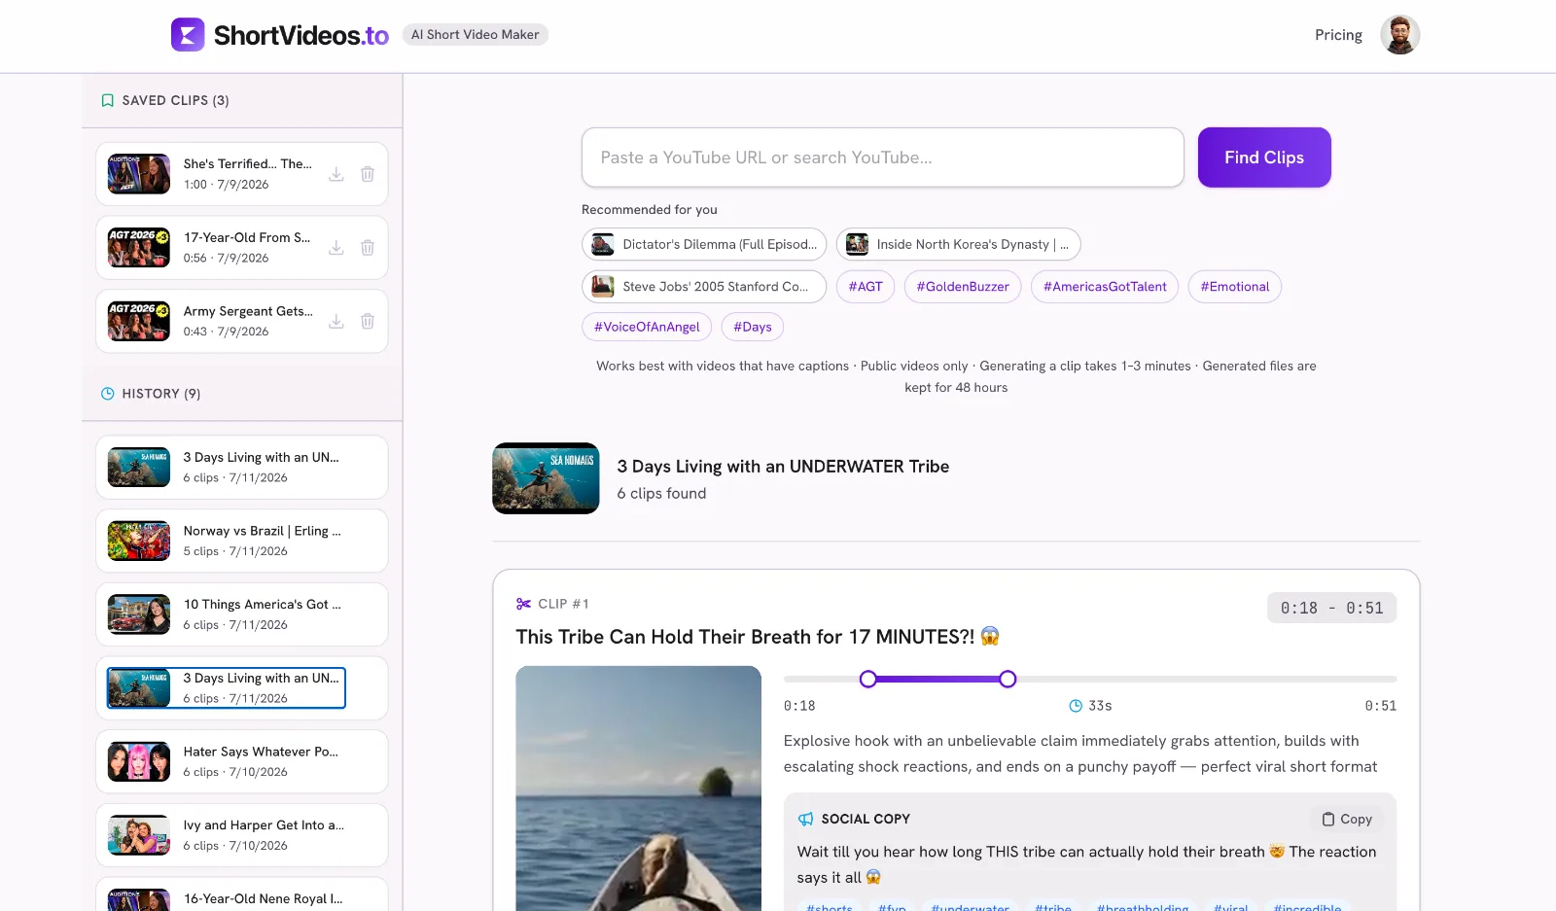The image size is (1556, 911).
Task: Open Hater Says Whatever Po... history item
Action: coord(242,761)
